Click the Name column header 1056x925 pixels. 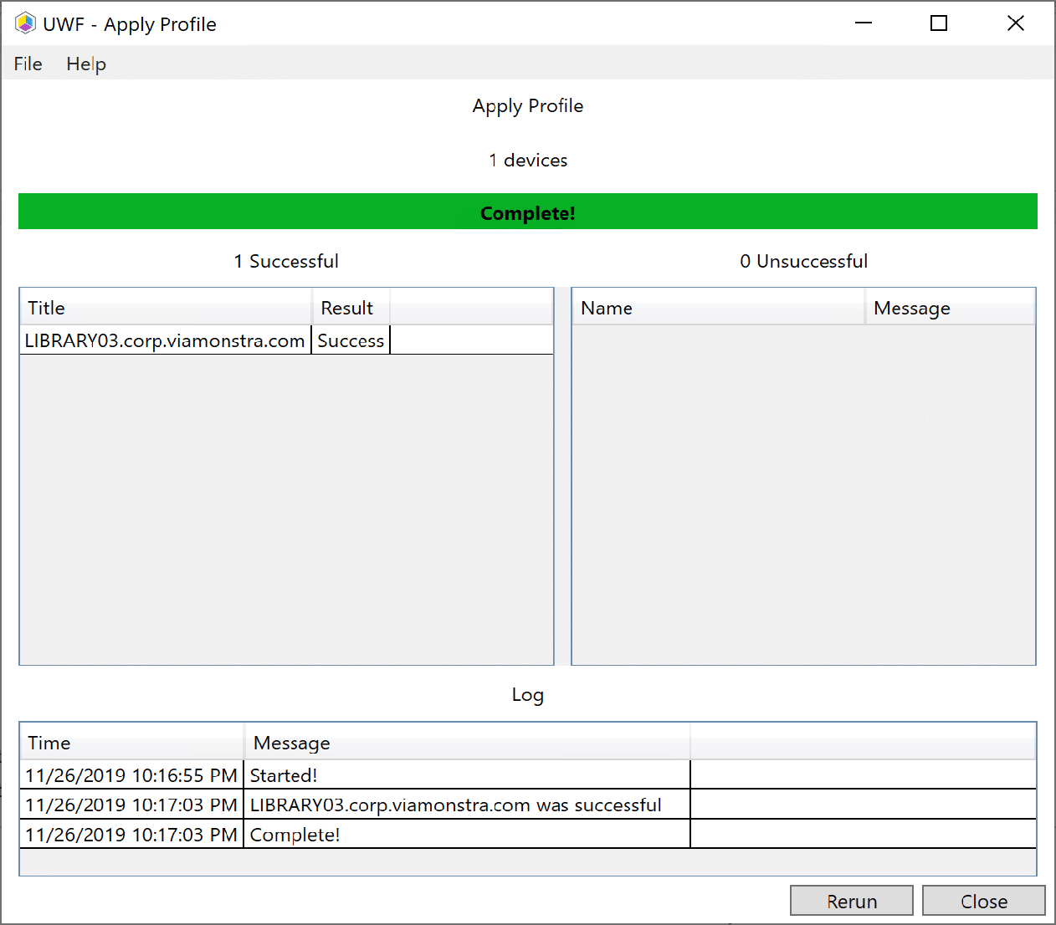click(x=717, y=308)
